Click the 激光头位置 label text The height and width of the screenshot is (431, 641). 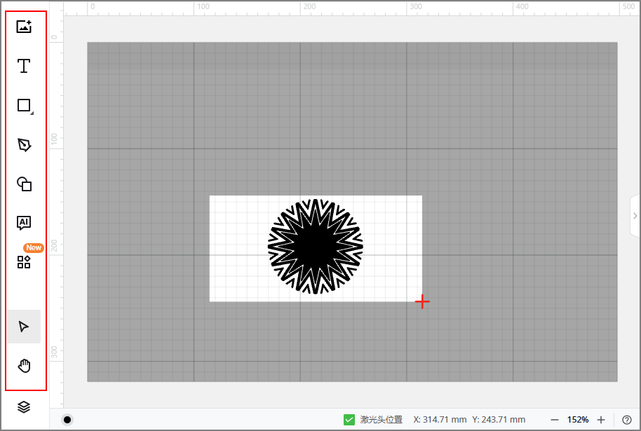[x=382, y=420]
